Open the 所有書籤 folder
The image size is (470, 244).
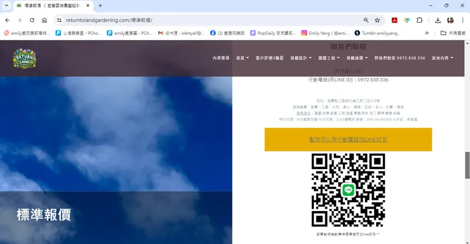click(x=453, y=33)
